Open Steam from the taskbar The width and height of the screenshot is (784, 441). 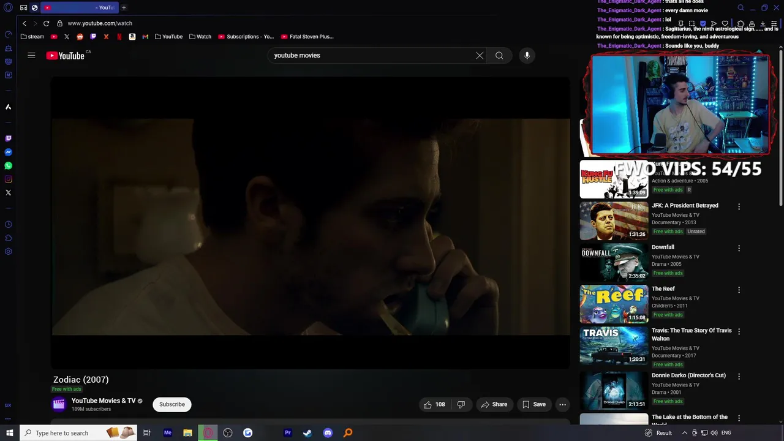coord(307,433)
